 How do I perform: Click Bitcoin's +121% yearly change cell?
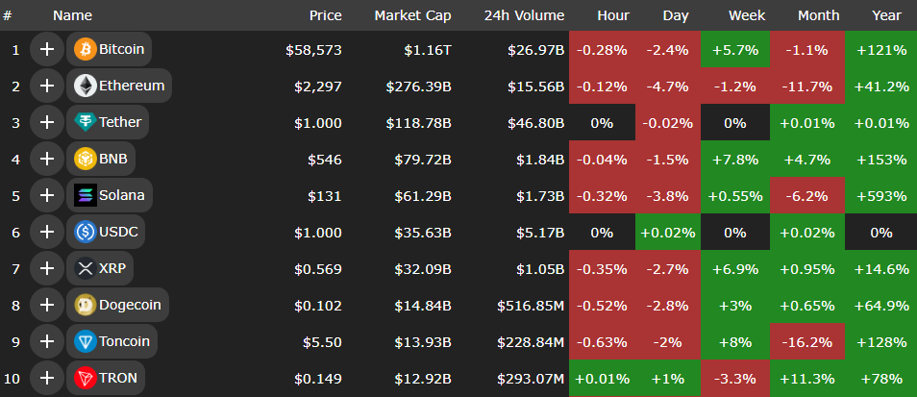[881, 49]
